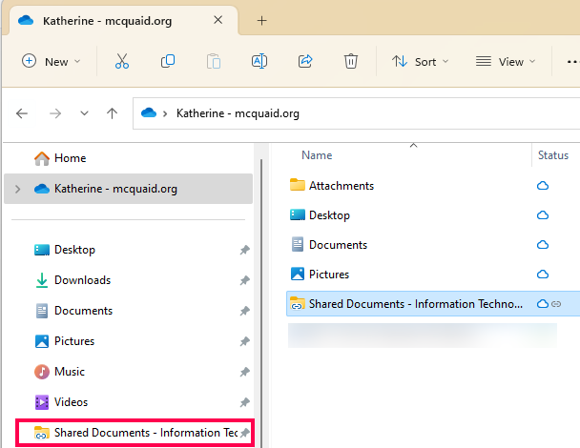The image size is (580, 448).
Task: Select Katherine - mcquaid.org in sidebar
Action: click(x=129, y=189)
